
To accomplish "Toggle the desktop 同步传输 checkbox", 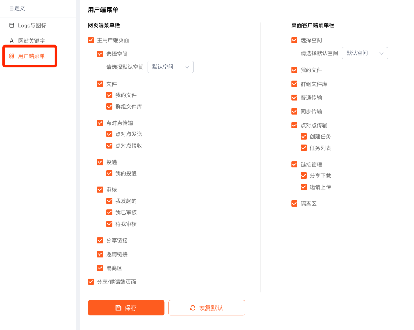I will pos(294,112).
